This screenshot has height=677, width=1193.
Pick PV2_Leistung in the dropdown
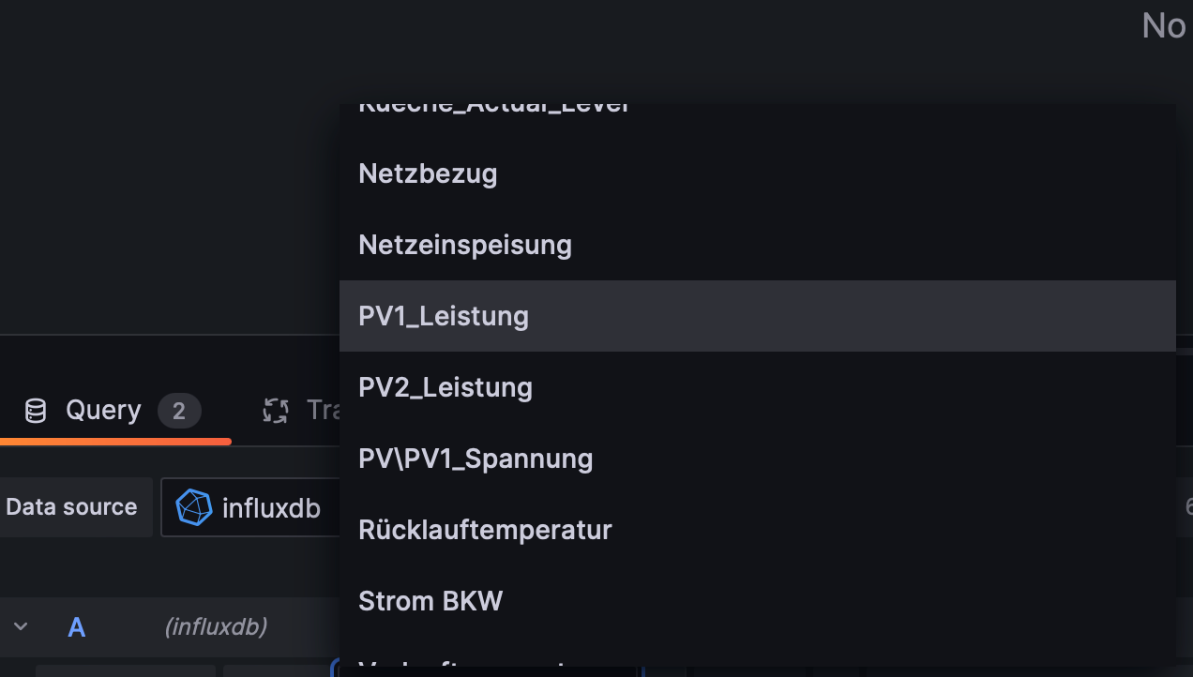[445, 387]
